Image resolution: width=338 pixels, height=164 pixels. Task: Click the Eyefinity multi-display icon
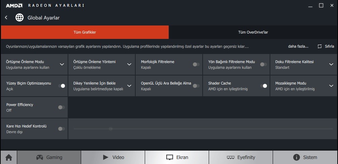click(231, 158)
